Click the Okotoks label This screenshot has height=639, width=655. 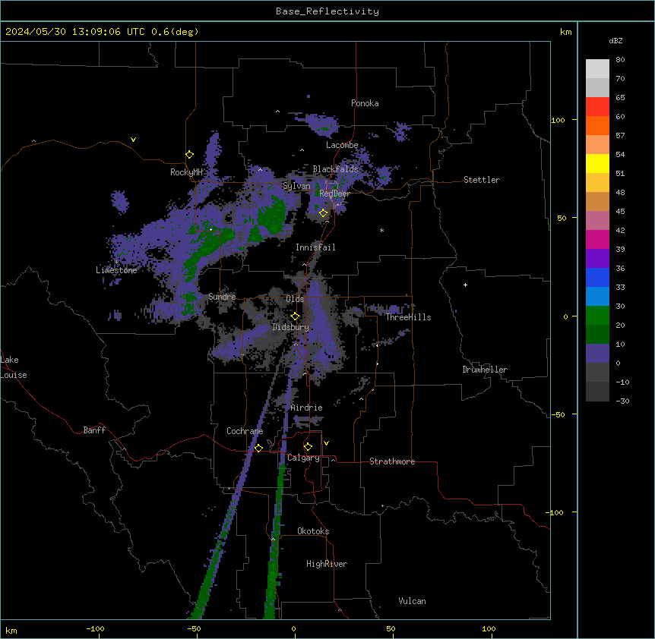tap(313, 531)
